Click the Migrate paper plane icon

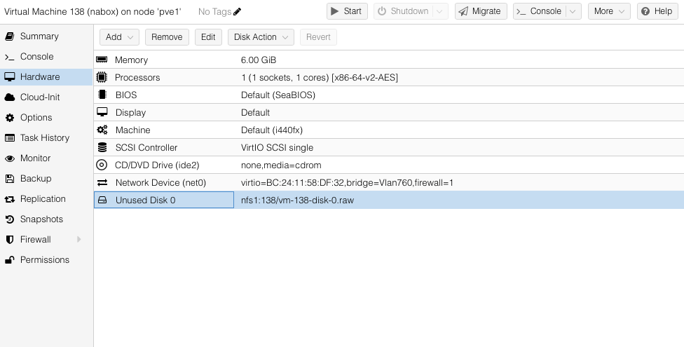(463, 11)
